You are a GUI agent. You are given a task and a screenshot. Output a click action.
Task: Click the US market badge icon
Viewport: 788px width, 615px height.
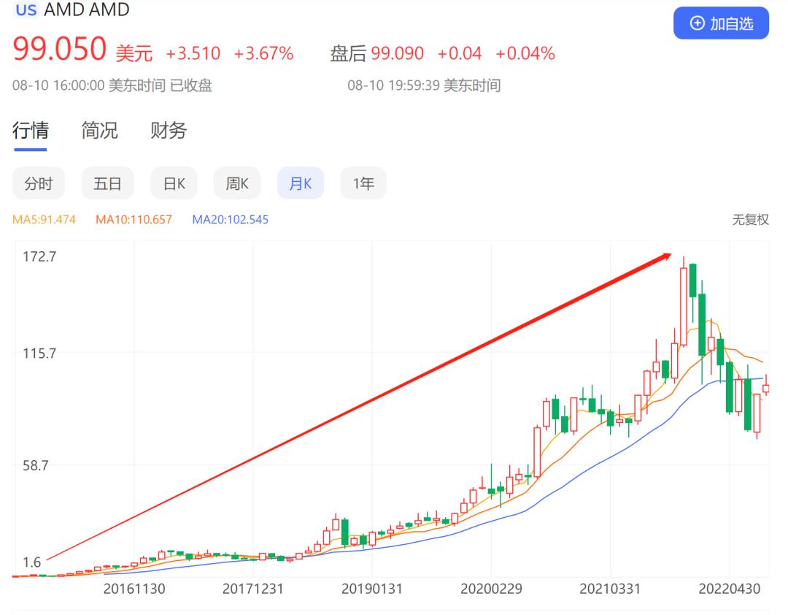(x=26, y=9)
